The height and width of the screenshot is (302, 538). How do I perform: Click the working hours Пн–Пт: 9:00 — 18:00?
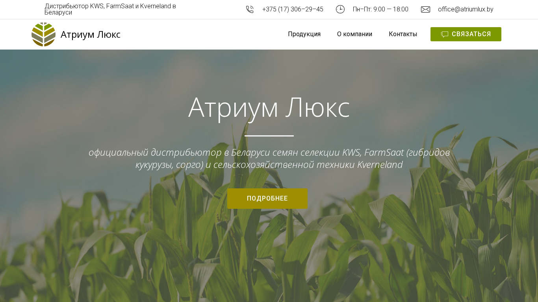(x=380, y=9)
